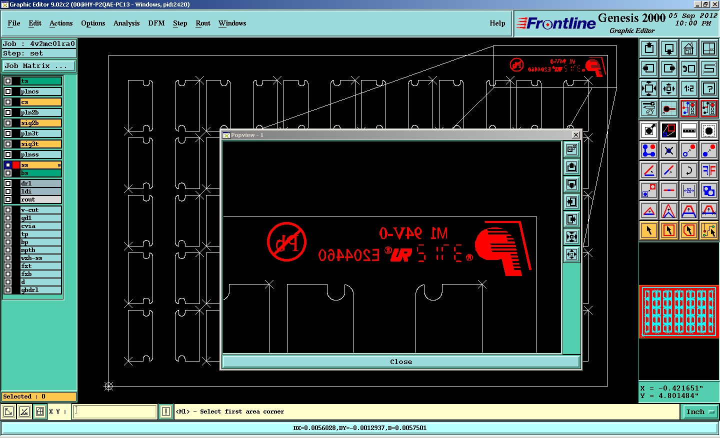Click the Popview pan right icon
Image resolution: width=720 pixels, height=438 pixels.
571,219
